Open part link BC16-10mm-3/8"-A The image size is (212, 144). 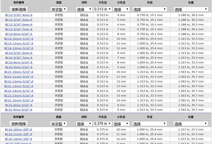point(19,130)
